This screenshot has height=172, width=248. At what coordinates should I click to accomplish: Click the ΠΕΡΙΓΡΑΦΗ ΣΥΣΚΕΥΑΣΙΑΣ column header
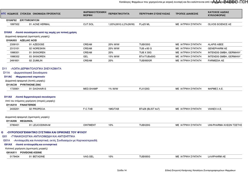[154, 14]
